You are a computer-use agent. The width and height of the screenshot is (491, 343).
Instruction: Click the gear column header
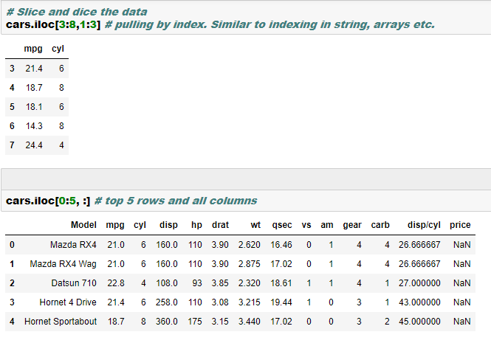pos(352,225)
